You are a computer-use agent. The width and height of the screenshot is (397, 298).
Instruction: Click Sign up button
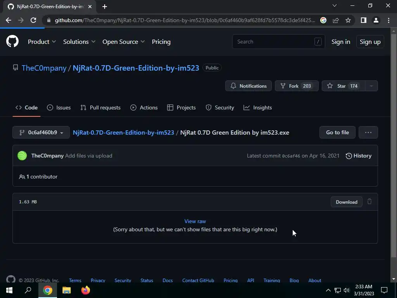(370, 42)
